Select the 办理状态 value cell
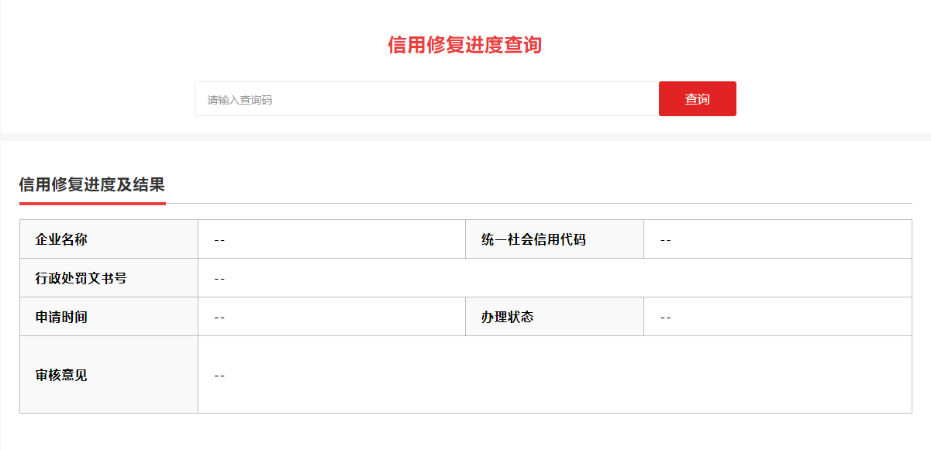931x450 pixels. [x=777, y=317]
